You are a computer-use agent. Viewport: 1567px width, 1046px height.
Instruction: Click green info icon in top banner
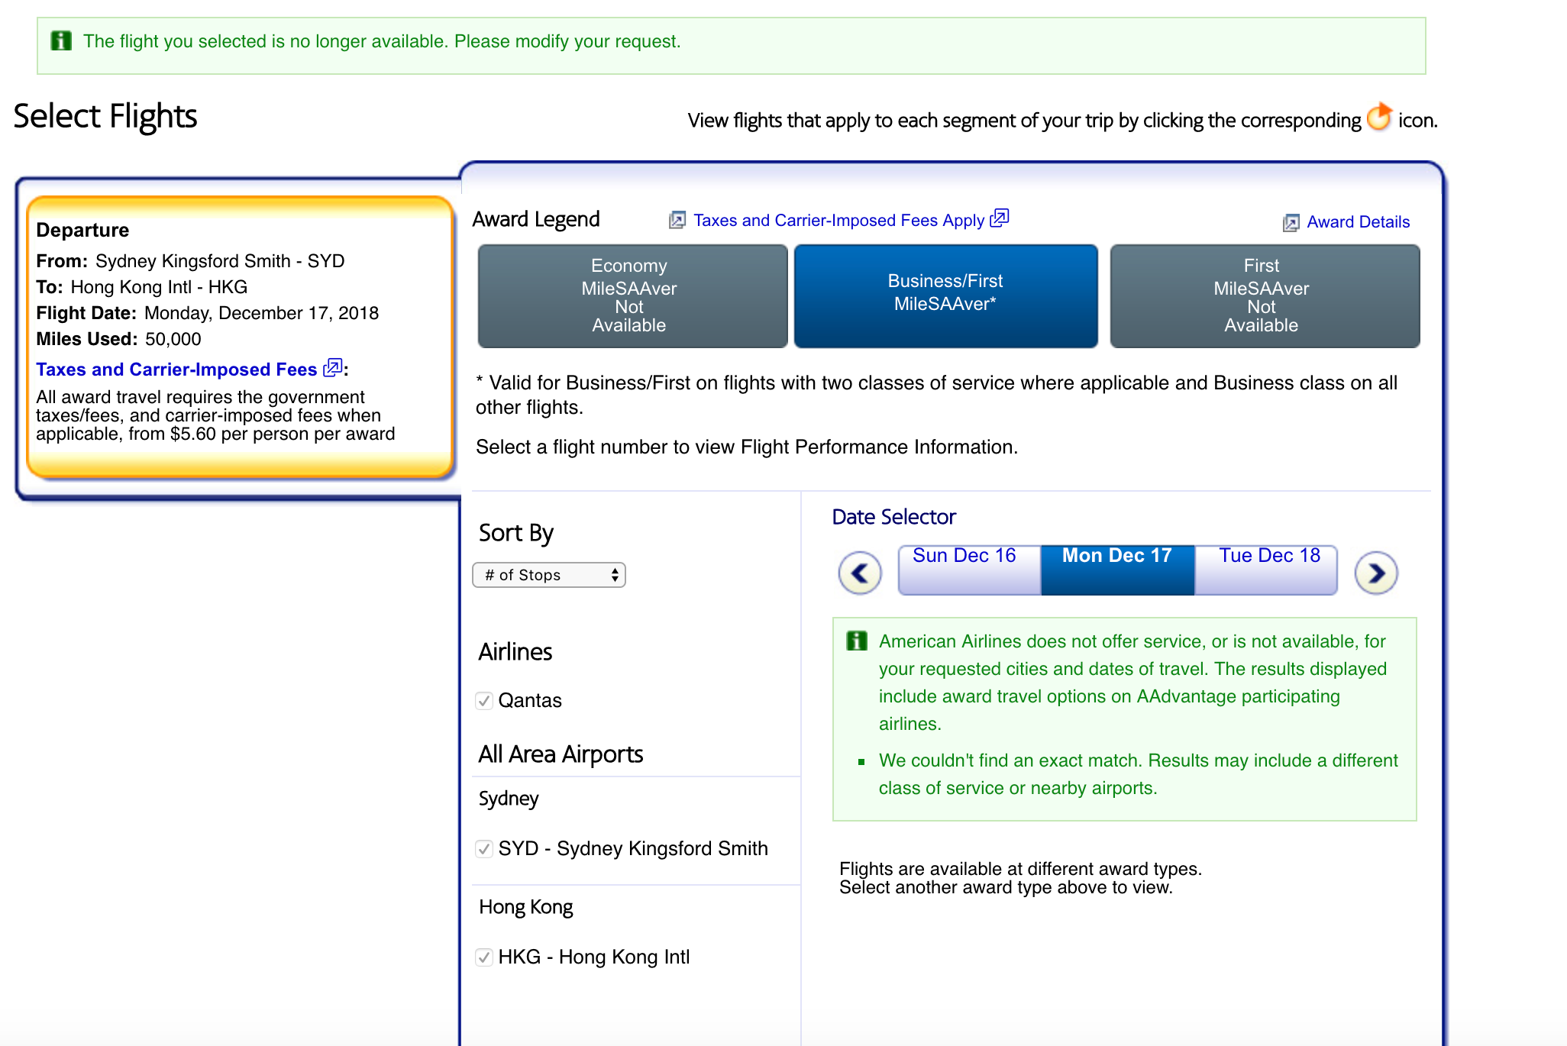coord(61,40)
